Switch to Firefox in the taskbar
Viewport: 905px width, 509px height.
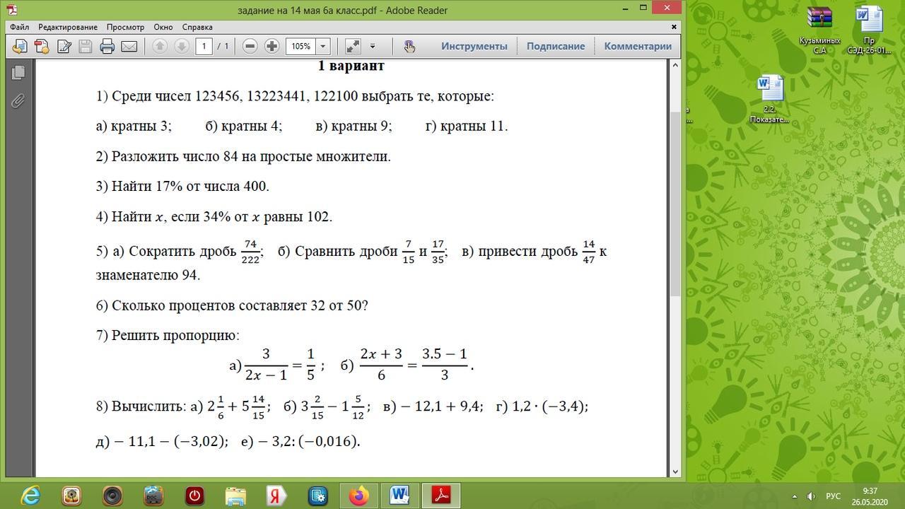point(359,496)
